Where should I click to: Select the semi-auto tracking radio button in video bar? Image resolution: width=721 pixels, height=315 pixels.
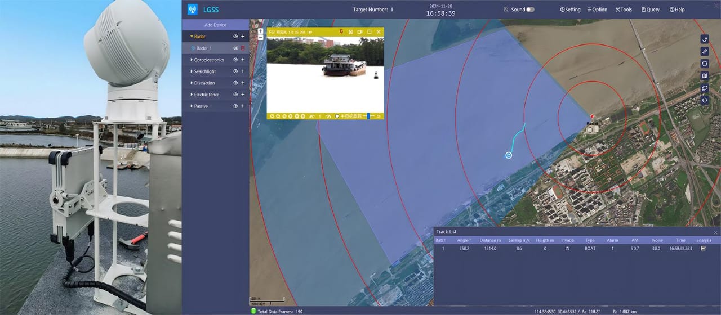tap(337, 116)
